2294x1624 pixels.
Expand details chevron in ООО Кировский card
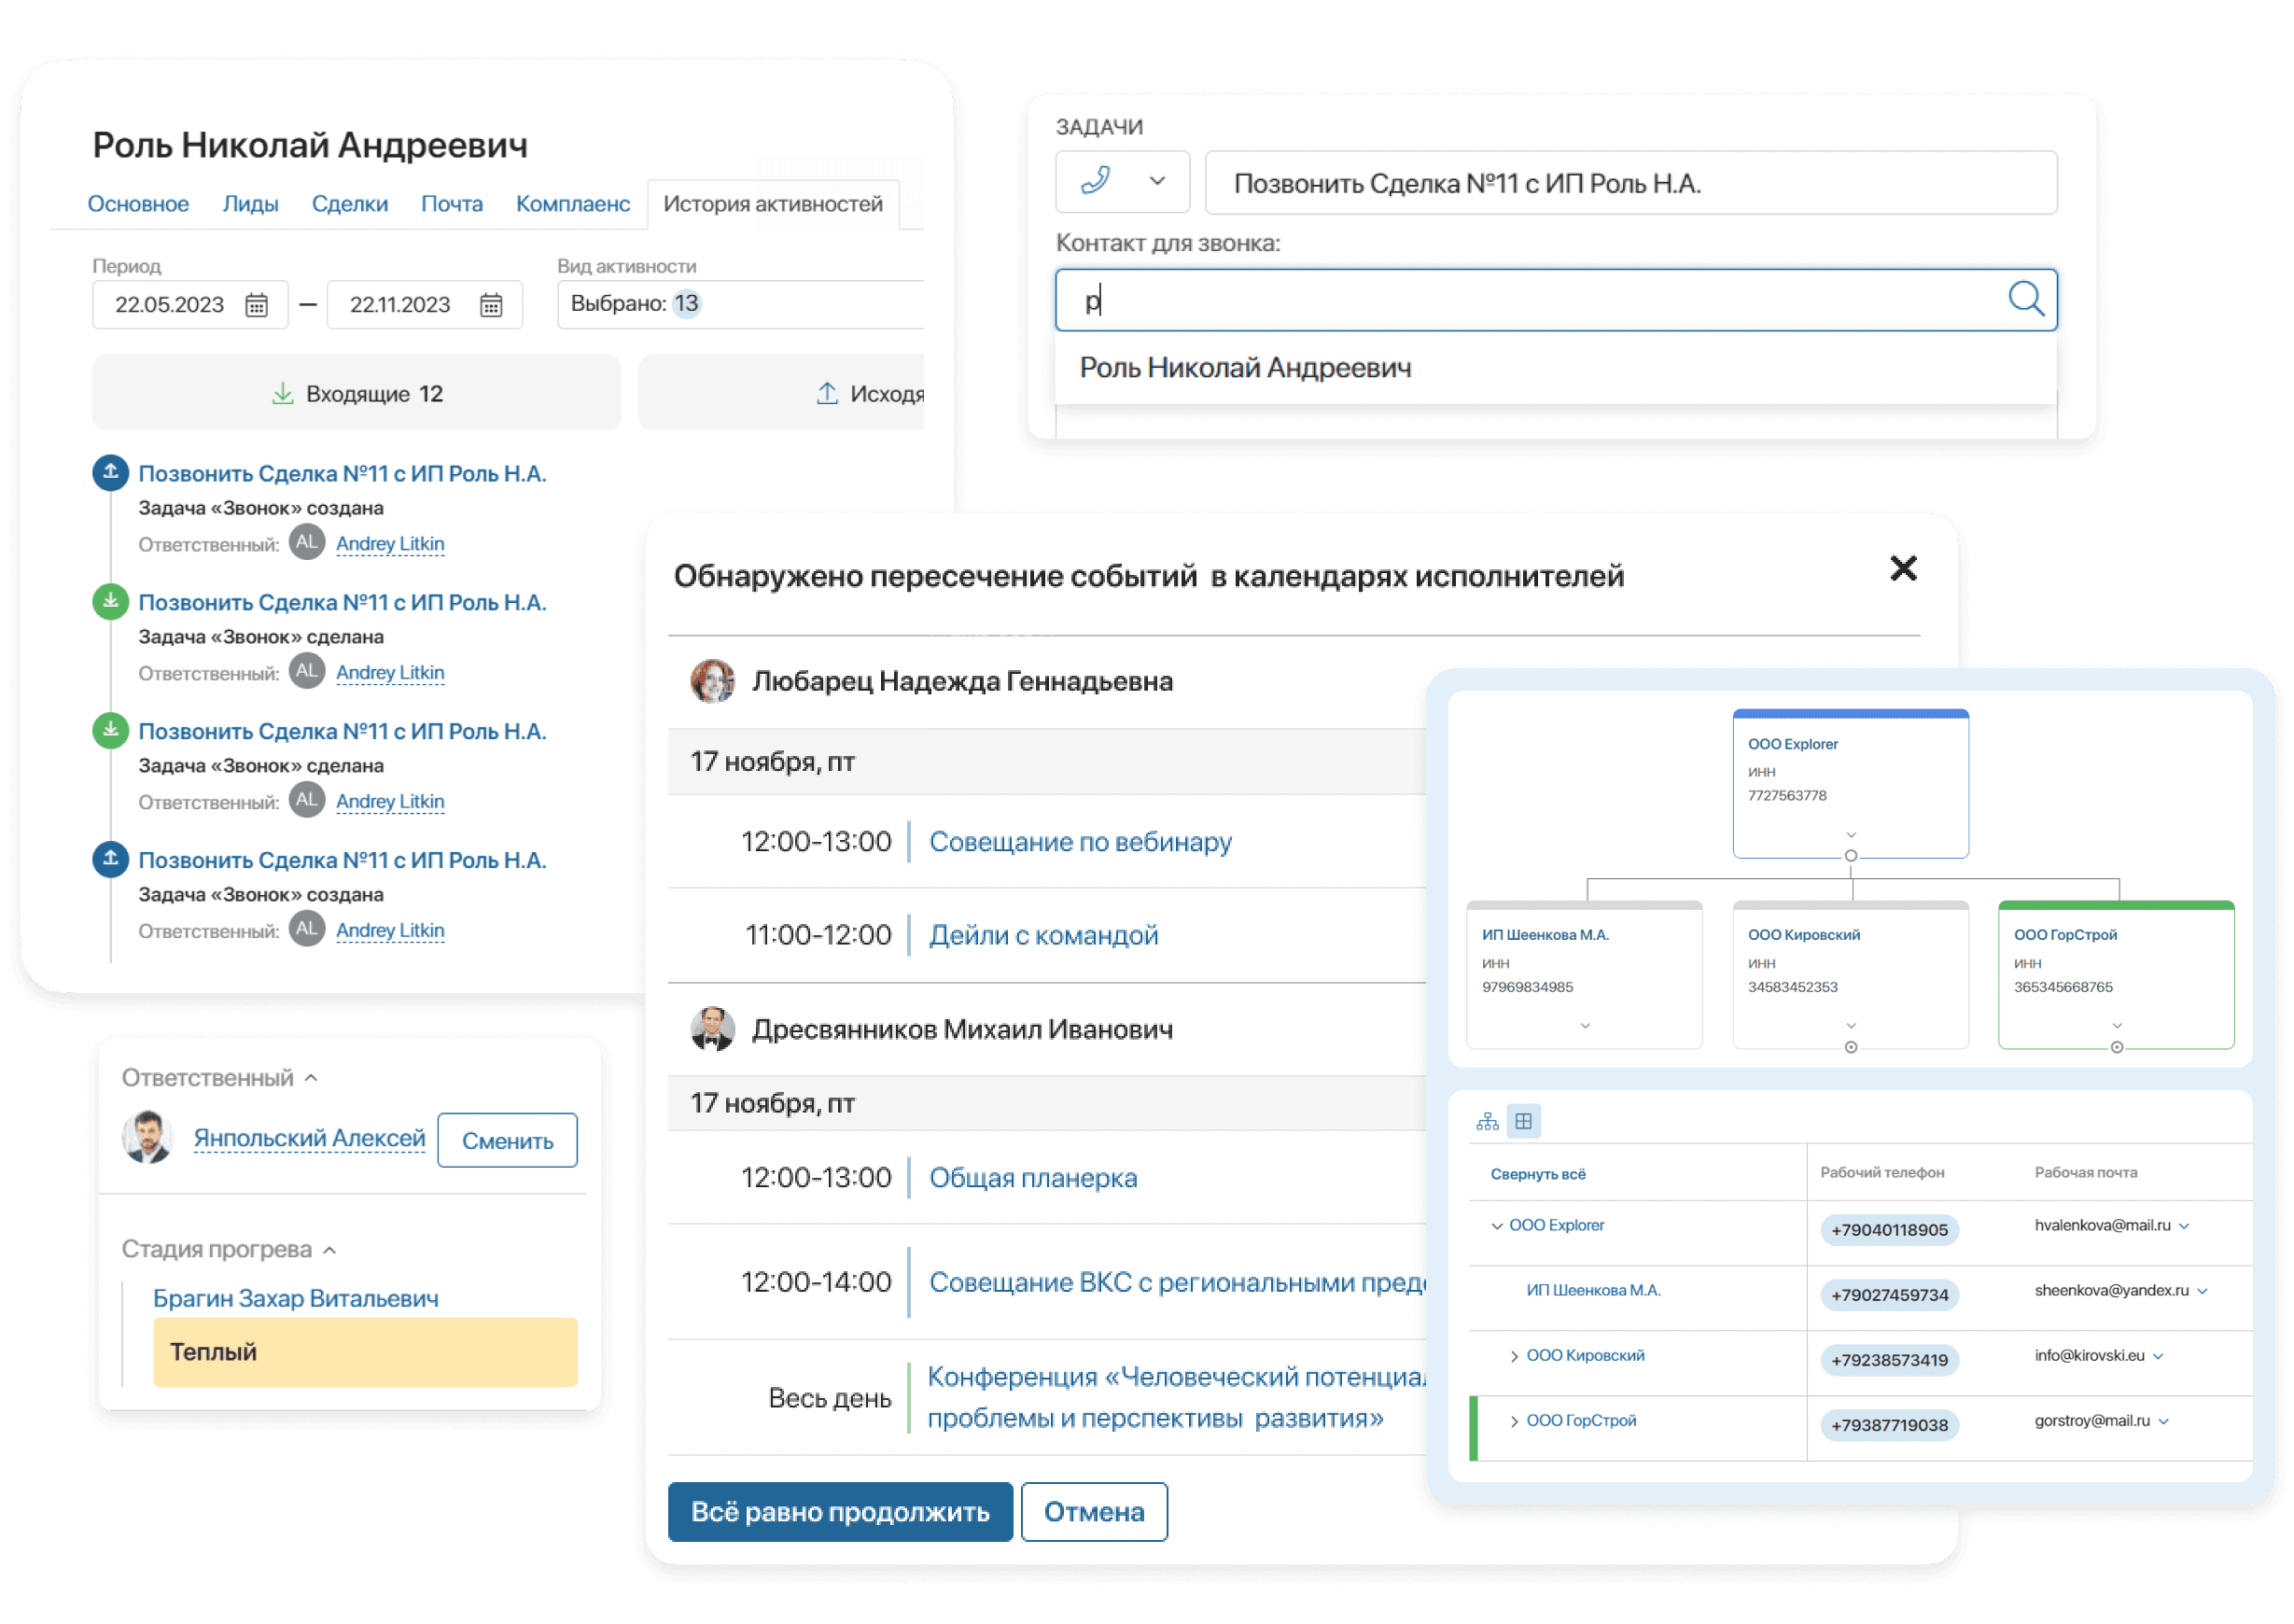(1850, 1025)
